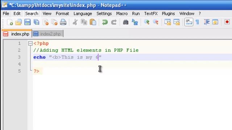Open the File menu

[x=6, y=14]
